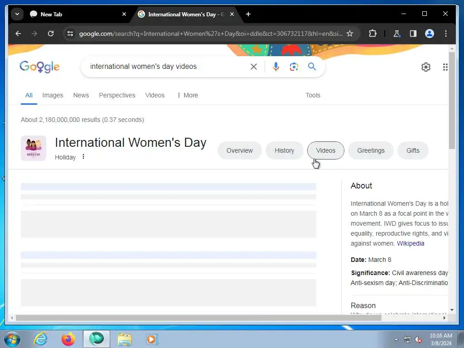Switch to the Videos search tab
Image resolution: width=464 pixels, height=348 pixels.
(155, 95)
